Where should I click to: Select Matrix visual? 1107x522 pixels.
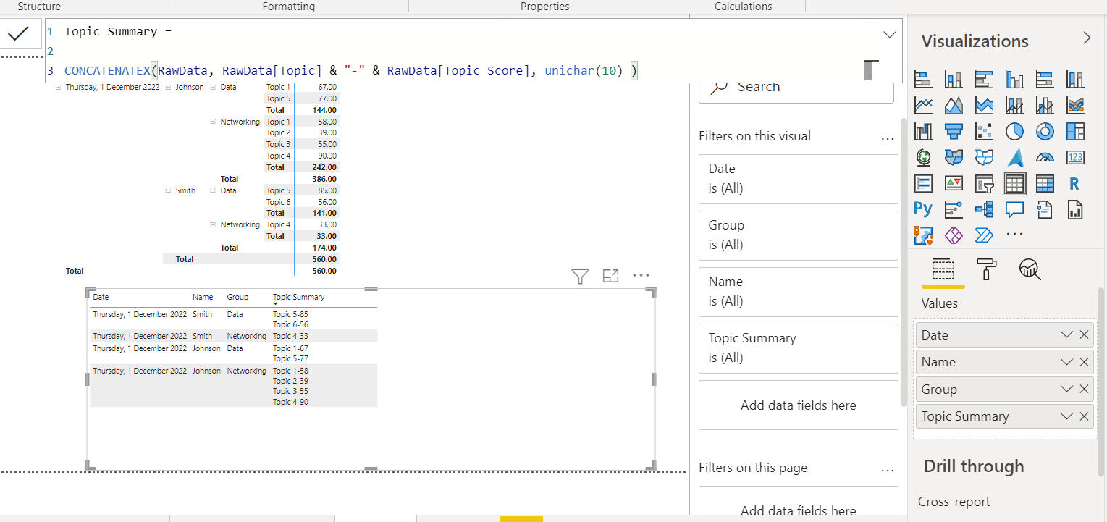coord(1045,183)
